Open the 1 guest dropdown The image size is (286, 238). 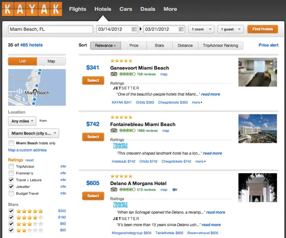point(231,29)
